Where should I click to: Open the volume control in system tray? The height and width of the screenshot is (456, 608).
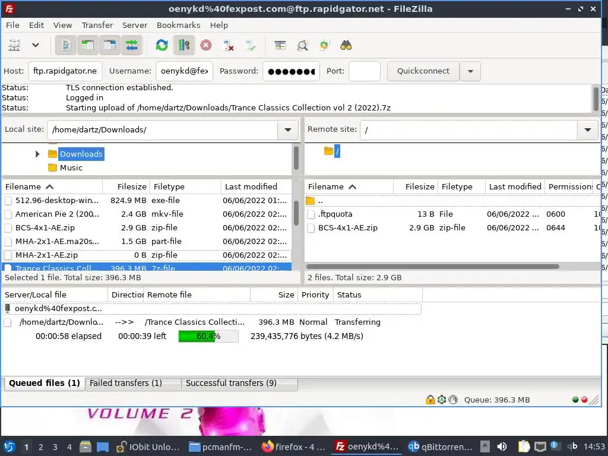pyautogui.click(x=502, y=446)
